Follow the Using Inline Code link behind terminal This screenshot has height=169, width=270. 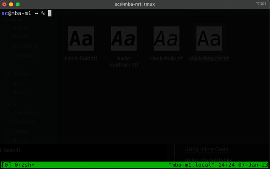point(206,149)
